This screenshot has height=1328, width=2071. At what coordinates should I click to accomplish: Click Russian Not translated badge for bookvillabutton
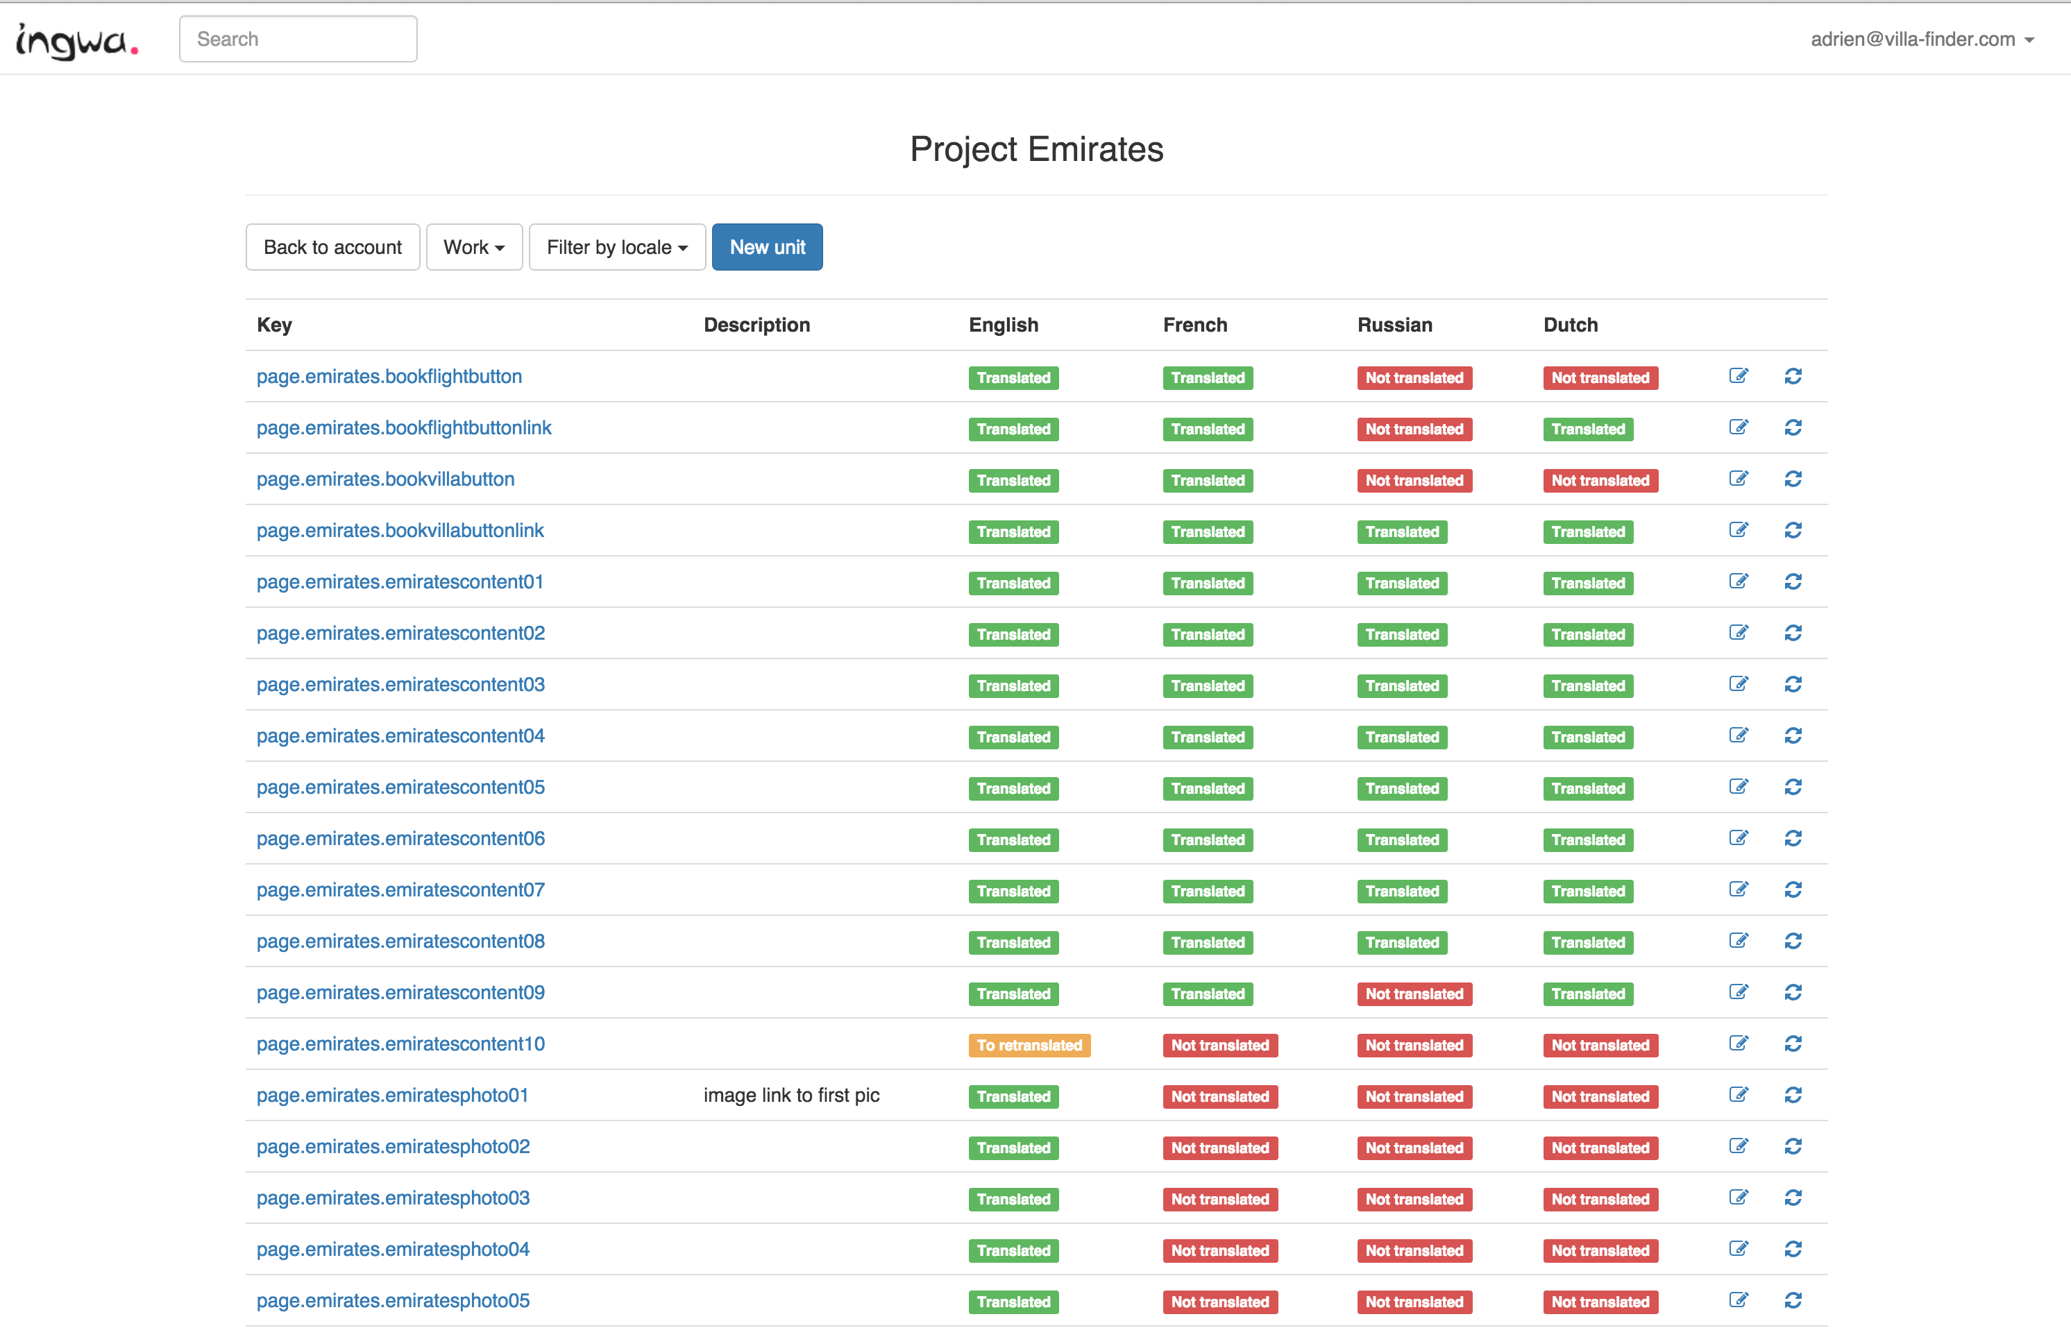coord(1414,480)
